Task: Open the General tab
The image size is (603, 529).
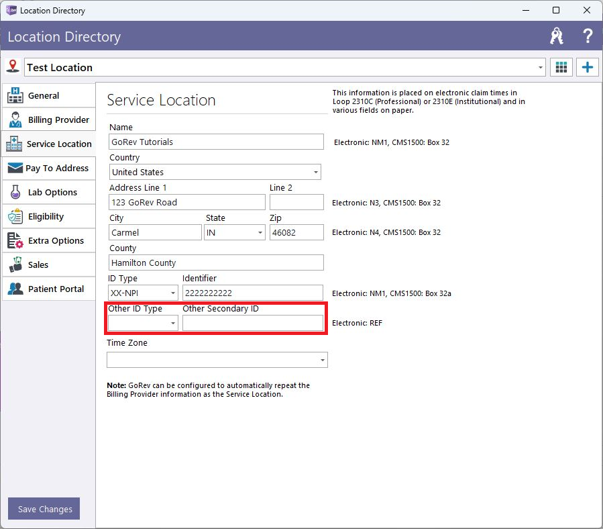Action: click(48, 95)
